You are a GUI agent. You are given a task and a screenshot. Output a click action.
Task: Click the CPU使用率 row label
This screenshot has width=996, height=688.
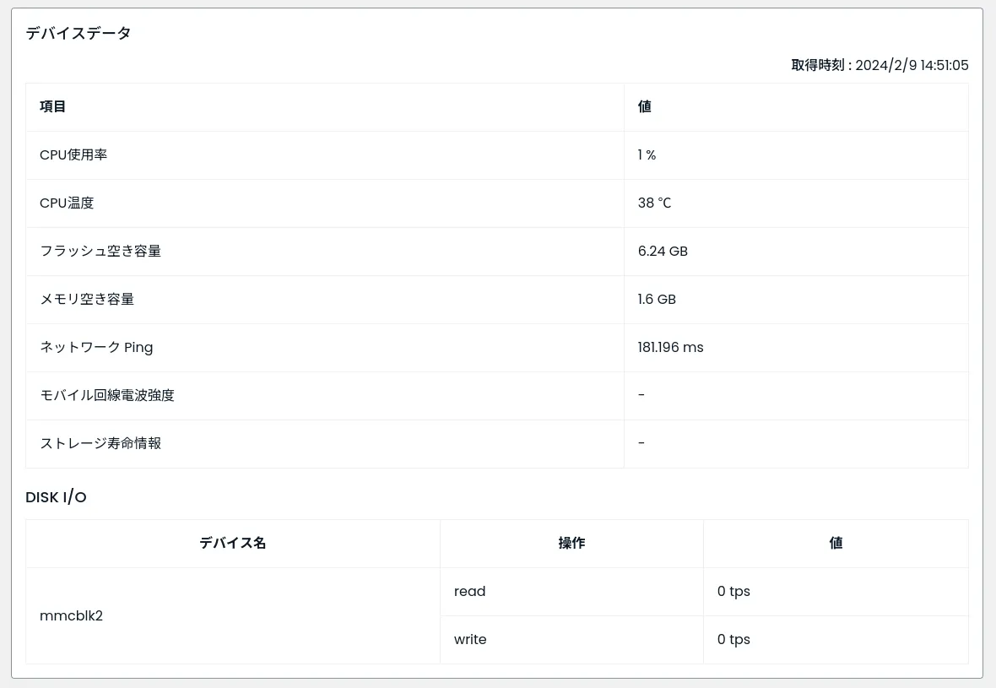pyautogui.click(x=73, y=154)
